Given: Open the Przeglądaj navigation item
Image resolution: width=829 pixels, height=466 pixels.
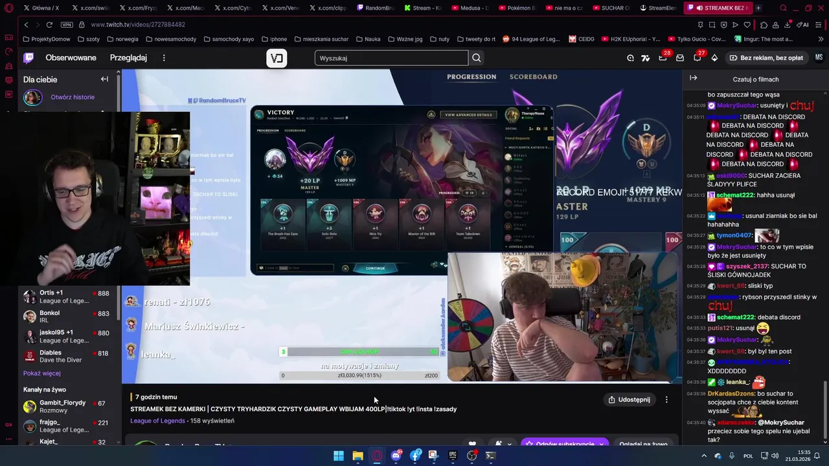Looking at the screenshot, I should [x=128, y=58].
